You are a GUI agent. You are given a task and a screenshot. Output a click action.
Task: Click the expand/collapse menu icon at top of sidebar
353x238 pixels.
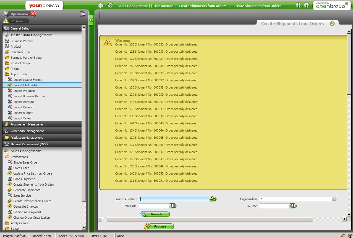coord(82,14)
